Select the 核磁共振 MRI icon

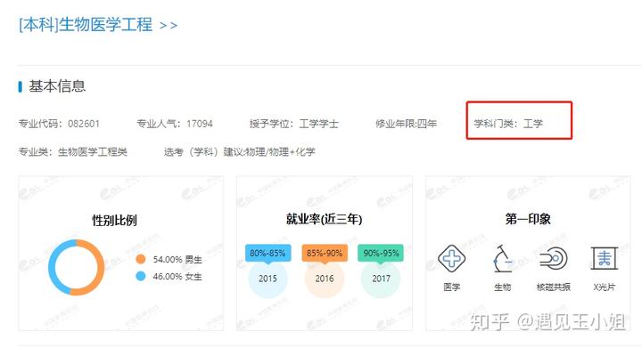[554, 258]
